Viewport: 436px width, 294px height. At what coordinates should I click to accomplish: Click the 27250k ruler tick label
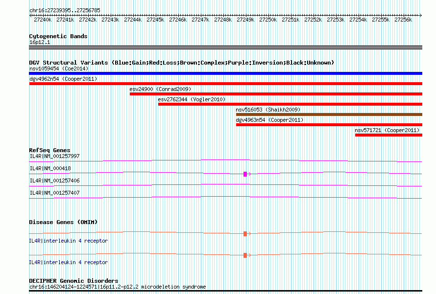268,20
